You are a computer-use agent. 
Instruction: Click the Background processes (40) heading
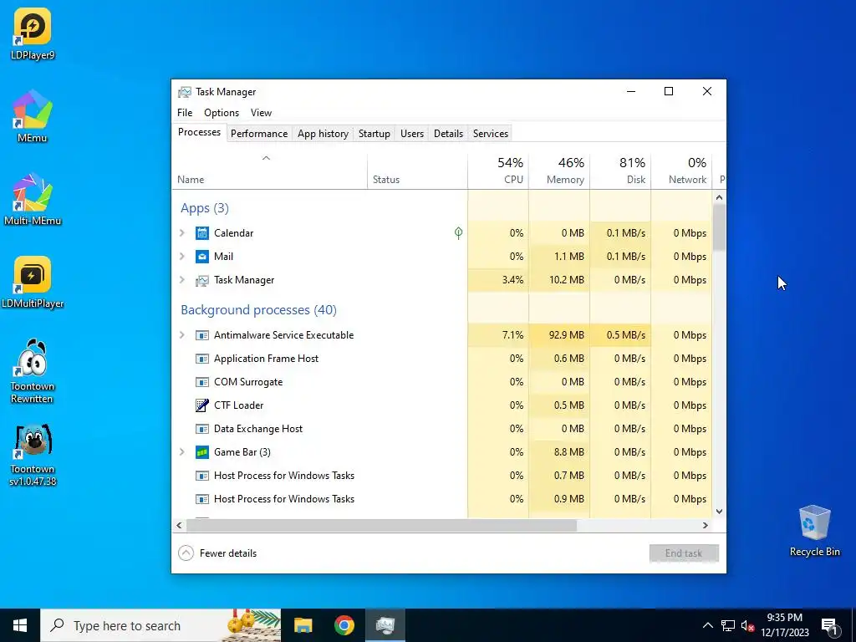[258, 310]
